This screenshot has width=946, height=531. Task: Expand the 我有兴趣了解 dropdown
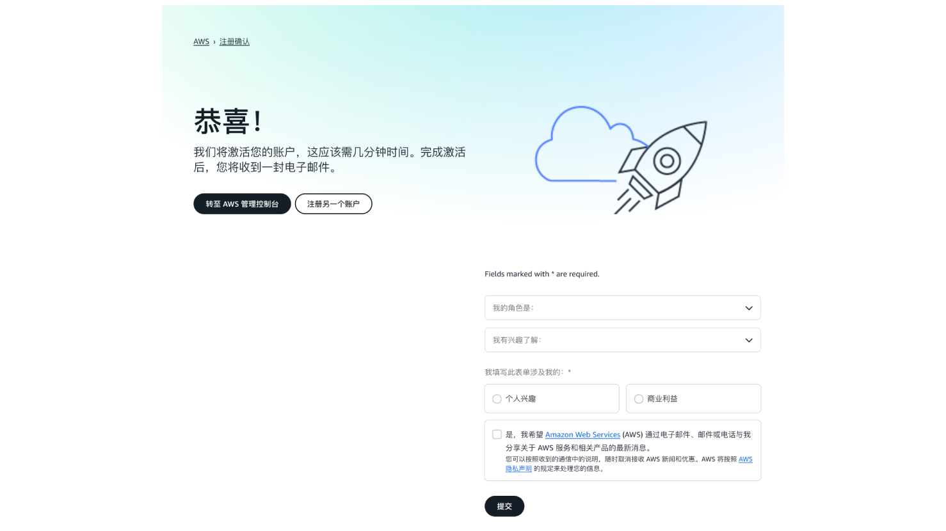coord(622,340)
